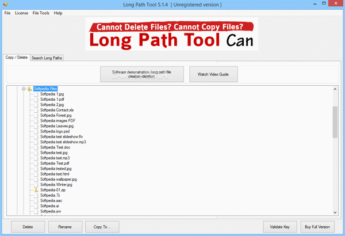Viewport: 345px width, 236px height.
Task: Click the Softpedia-01.zip archive folder icon
Action: 36,190
